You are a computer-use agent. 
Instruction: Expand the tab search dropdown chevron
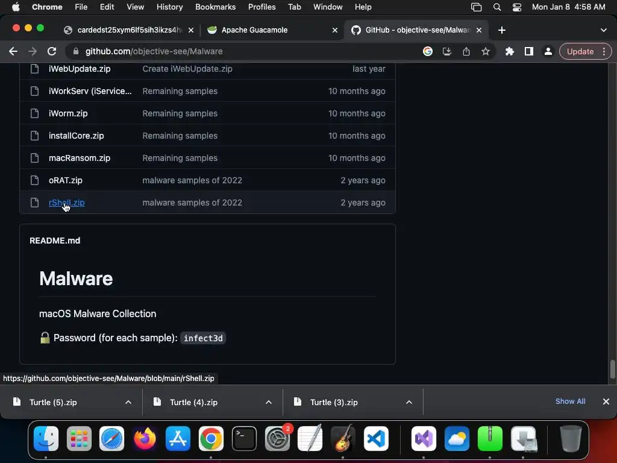(604, 30)
